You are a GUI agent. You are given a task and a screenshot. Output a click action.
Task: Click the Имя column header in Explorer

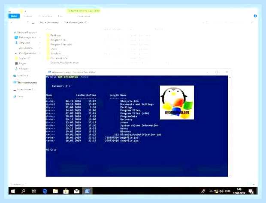(48, 29)
